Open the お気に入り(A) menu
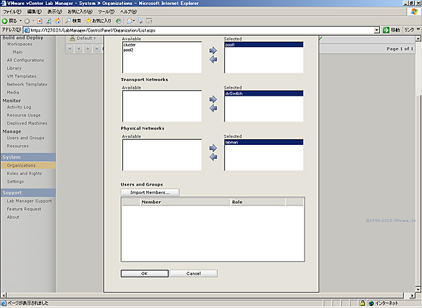 pyautogui.click(x=80, y=12)
